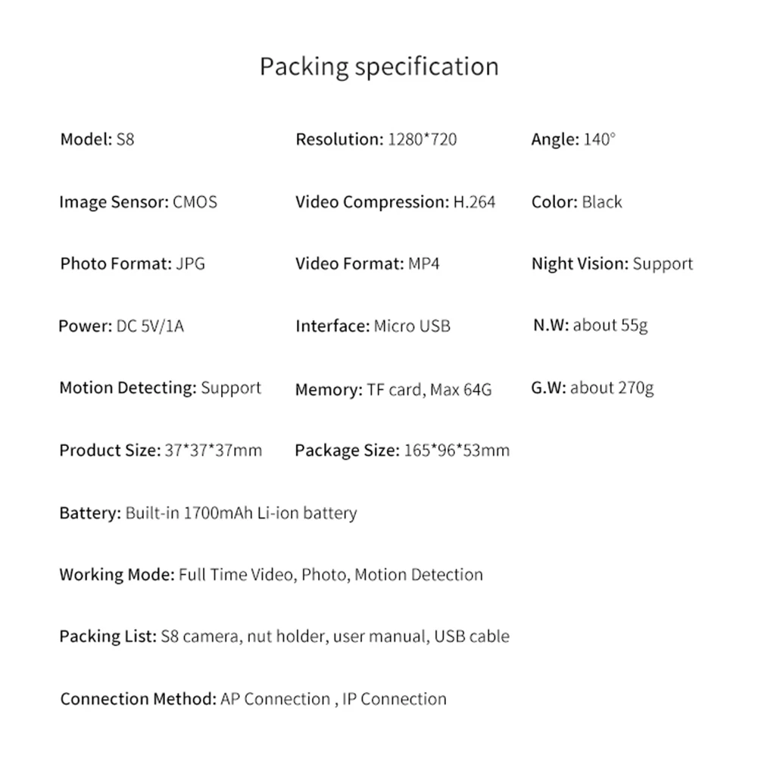
Task: Click the Interface: Micro USB entry
Action: point(373,326)
